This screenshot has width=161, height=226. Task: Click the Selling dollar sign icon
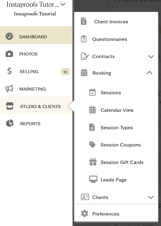click(x=10, y=71)
